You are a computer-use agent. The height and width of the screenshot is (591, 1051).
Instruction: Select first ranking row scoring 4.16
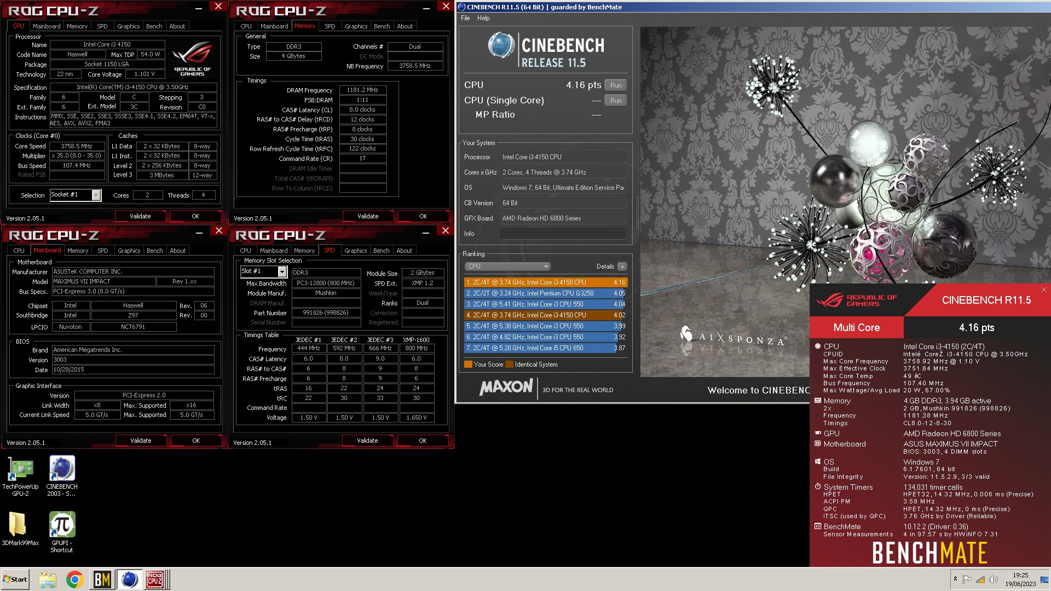(545, 282)
